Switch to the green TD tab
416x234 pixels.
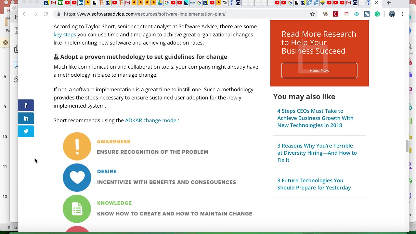(60, 3)
